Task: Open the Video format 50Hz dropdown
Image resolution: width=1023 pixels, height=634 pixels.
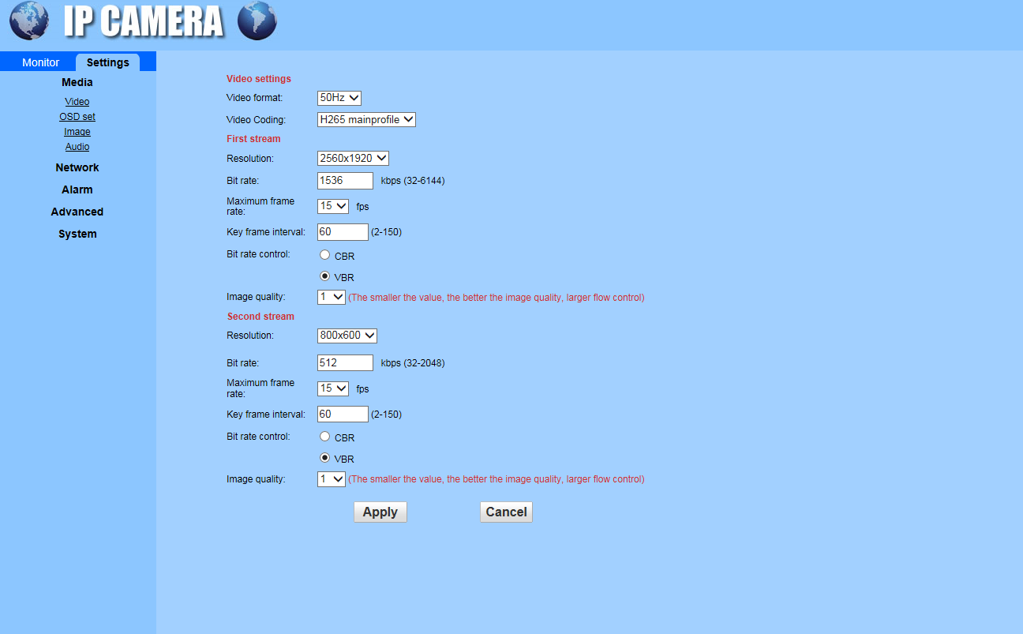Action: click(x=339, y=98)
